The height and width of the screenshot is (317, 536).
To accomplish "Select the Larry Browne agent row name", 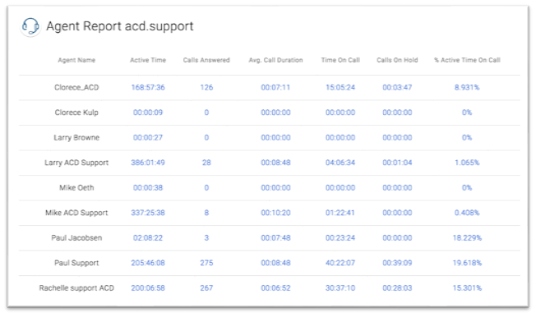I will click(x=76, y=138).
